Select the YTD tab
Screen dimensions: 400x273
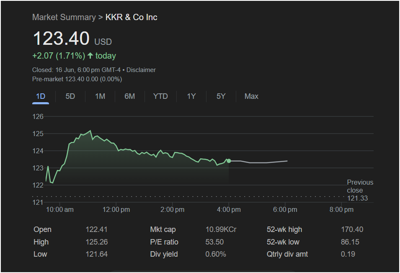pyautogui.click(x=160, y=96)
